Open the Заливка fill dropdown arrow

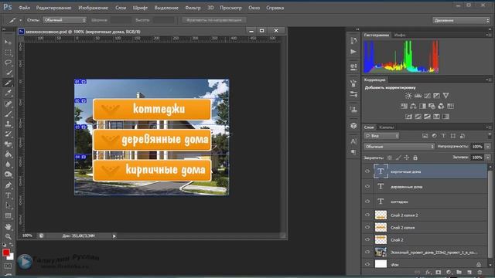(488, 158)
